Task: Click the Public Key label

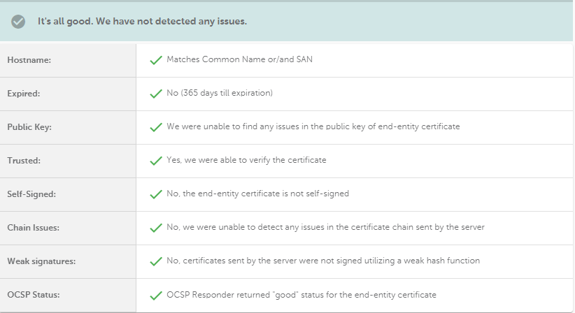Action: click(x=29, y=127)
